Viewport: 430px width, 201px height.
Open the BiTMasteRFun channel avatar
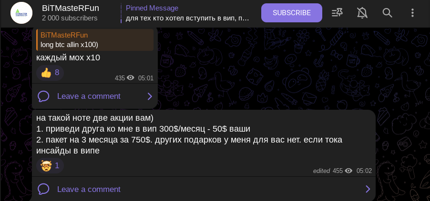pyautogui.click(x=21, y=13)
